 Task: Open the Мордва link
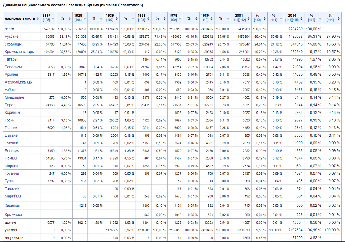click(11, 166)
